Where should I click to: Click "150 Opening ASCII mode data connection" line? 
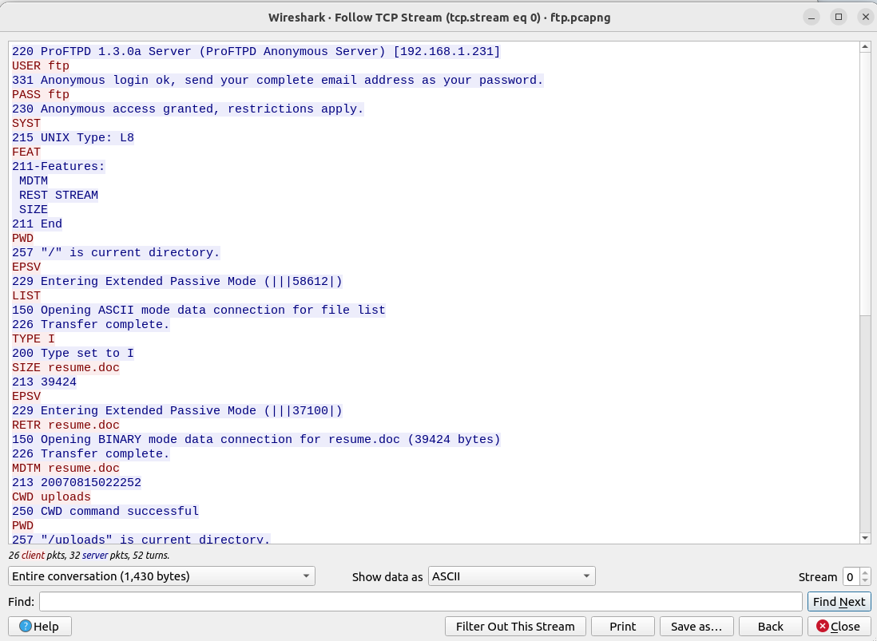pyautogui.click(x=199, y=311)
